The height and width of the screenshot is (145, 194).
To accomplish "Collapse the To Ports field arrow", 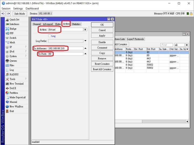I will click(85, 54).
